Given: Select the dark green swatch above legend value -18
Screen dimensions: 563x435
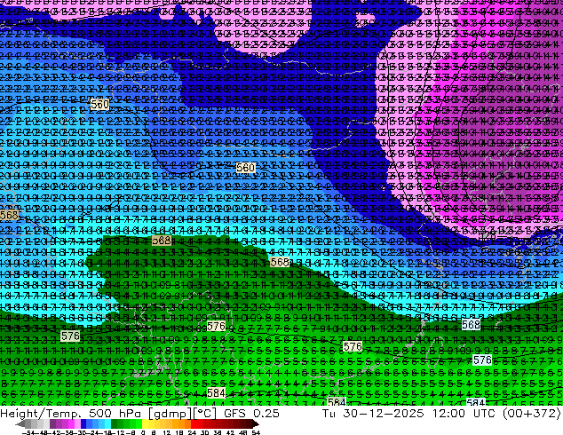Looking at the screenshot, I should pos(114,423).
